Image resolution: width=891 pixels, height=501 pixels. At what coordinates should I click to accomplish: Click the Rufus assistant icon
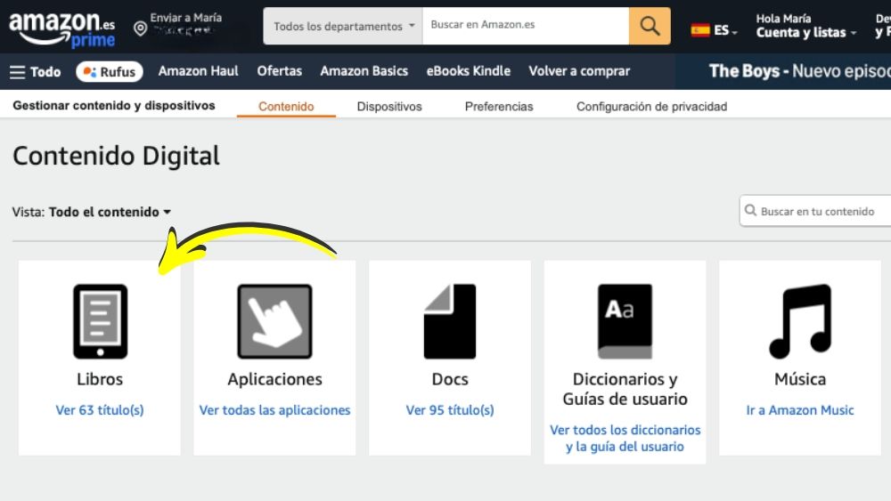click(x=90, y=72)
